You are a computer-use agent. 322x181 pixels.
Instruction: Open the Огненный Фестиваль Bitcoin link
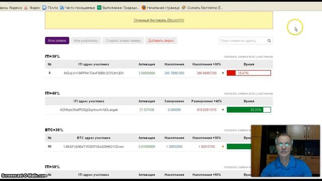pyautogui.click(x=159, y=20)
